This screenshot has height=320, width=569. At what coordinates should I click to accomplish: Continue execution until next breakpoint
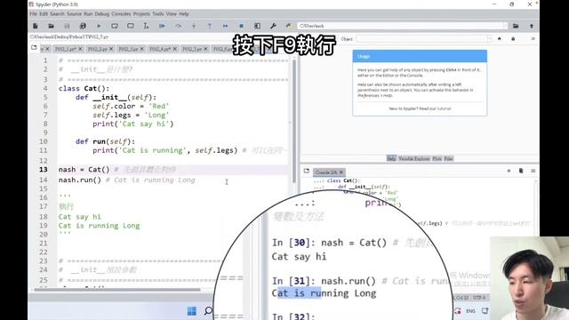pos(225,26)
